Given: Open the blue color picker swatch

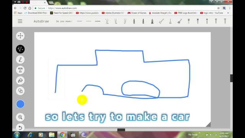Looking at the screenshot, I should [x=20, y=104].
